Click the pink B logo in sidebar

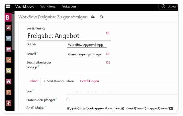pyautogui.click(x=8, y=17)
